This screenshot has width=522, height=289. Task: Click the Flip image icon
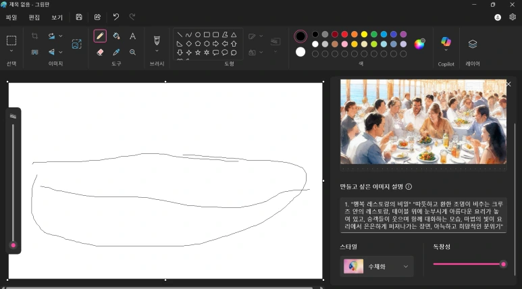tap(51, 52)
